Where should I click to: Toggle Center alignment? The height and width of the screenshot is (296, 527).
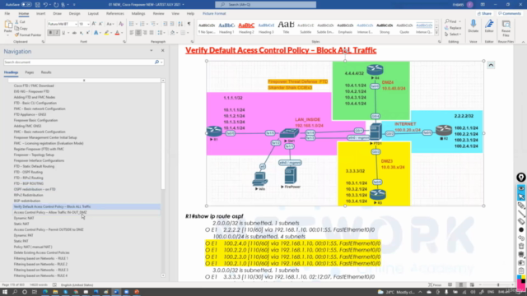click(138, 33)
